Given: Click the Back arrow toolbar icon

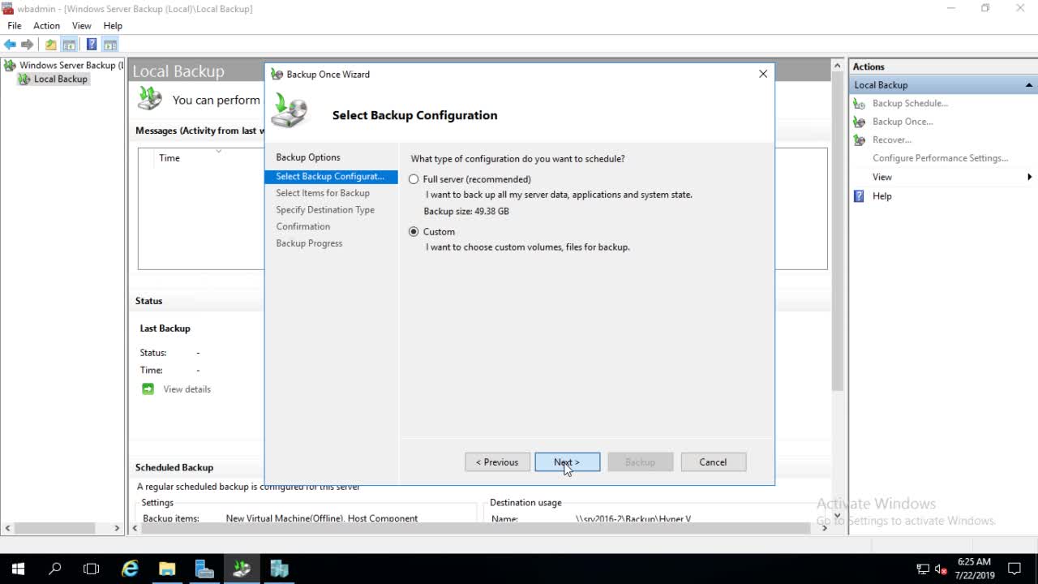Looking at the screenshot, I should 10,45.
